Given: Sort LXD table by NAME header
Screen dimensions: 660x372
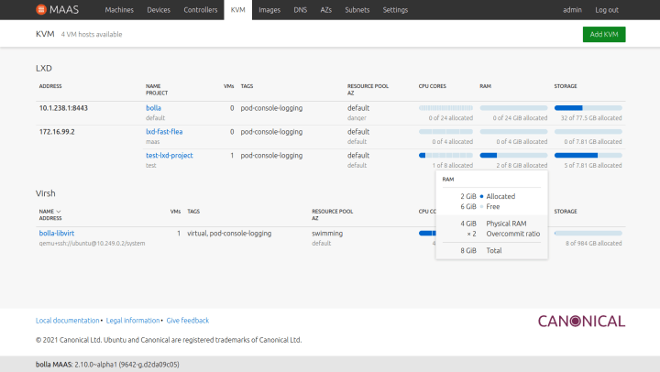Looking at the screenshot, I should [153, 86].
